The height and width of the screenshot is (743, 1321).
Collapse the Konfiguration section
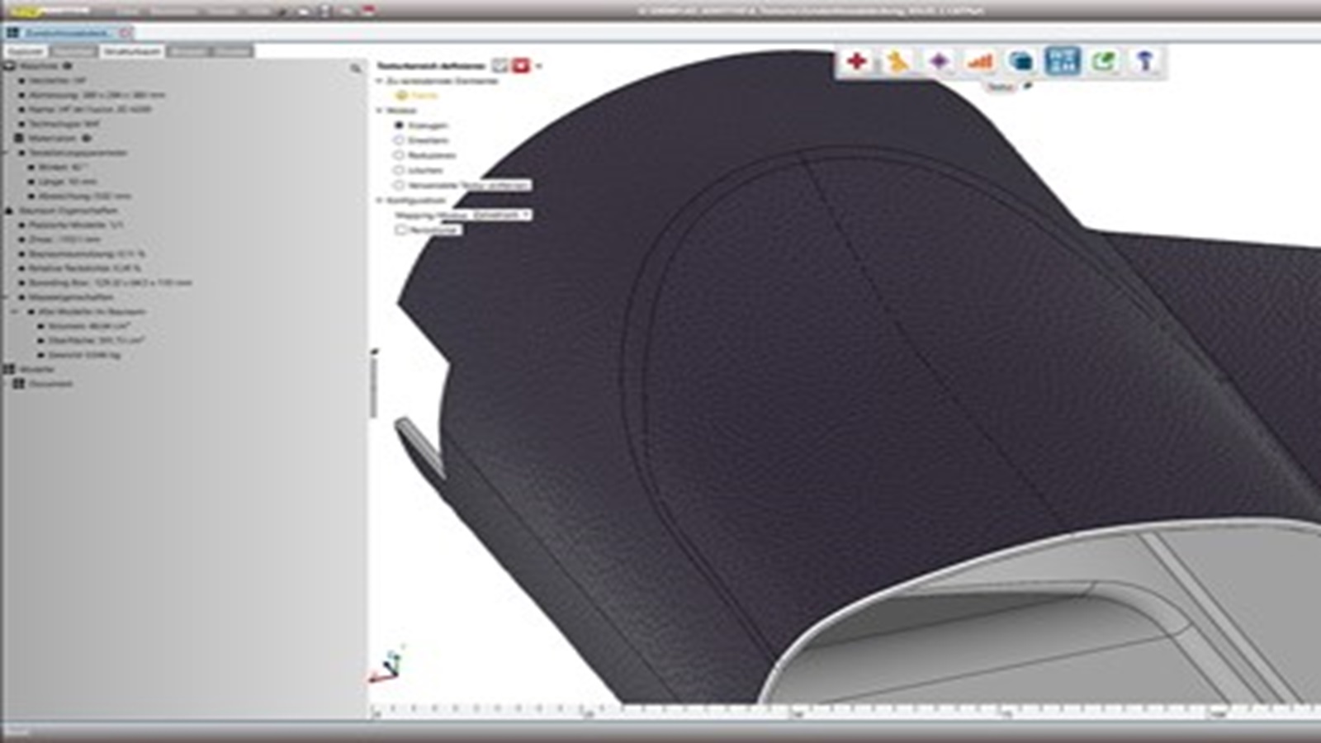[x=379, y=199]
